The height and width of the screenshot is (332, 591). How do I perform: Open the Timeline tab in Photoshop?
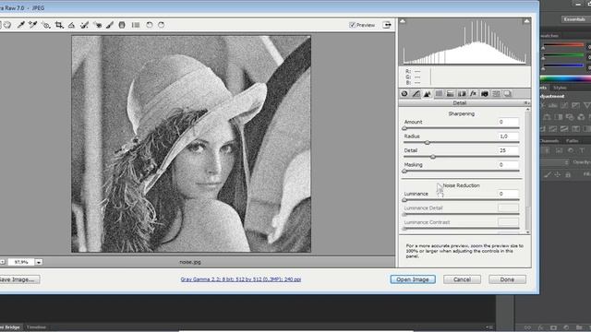click(x=36, y=327)
